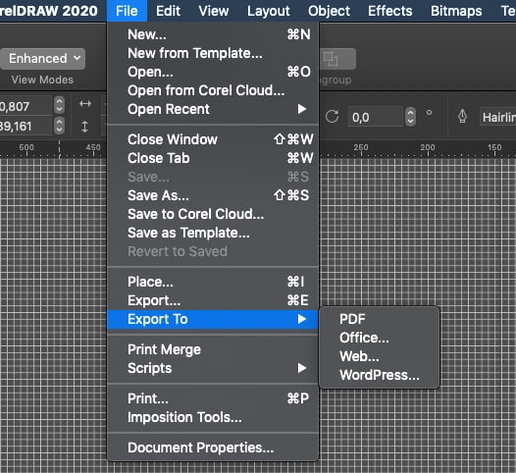Click the vertical height arrows icon
Viewport: 516px width, 473px height.
pos(85,127)
